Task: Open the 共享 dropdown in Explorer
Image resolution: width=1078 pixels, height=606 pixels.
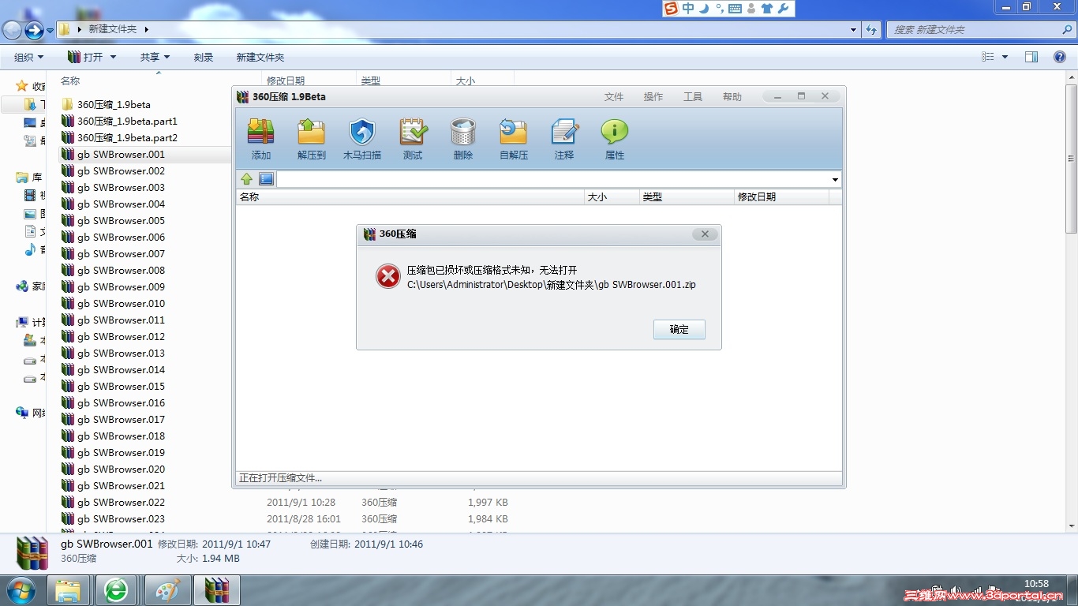Action: [155, 58]
